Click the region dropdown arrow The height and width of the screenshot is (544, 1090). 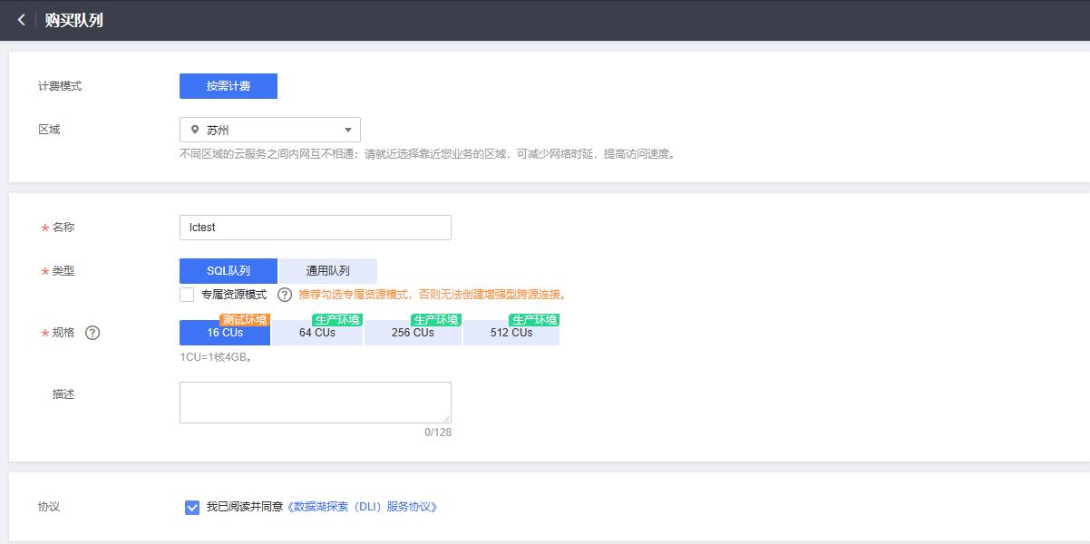coord(348,130)
